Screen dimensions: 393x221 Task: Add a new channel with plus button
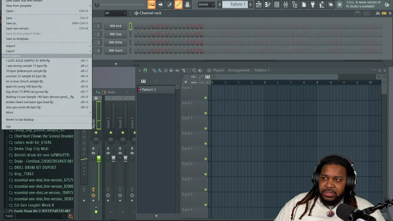116,64
